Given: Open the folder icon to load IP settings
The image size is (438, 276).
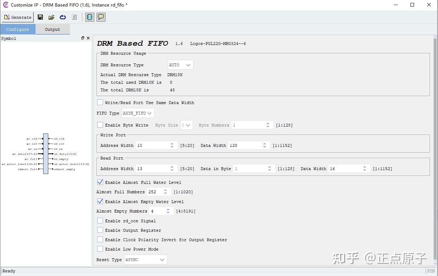Looking at the screenshot, I should coord(51,17).
